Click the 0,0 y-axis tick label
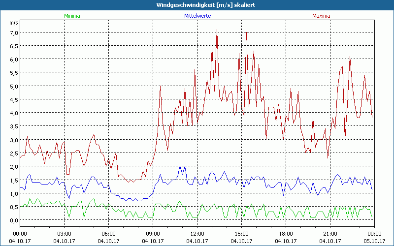 [x=13, y=220]
